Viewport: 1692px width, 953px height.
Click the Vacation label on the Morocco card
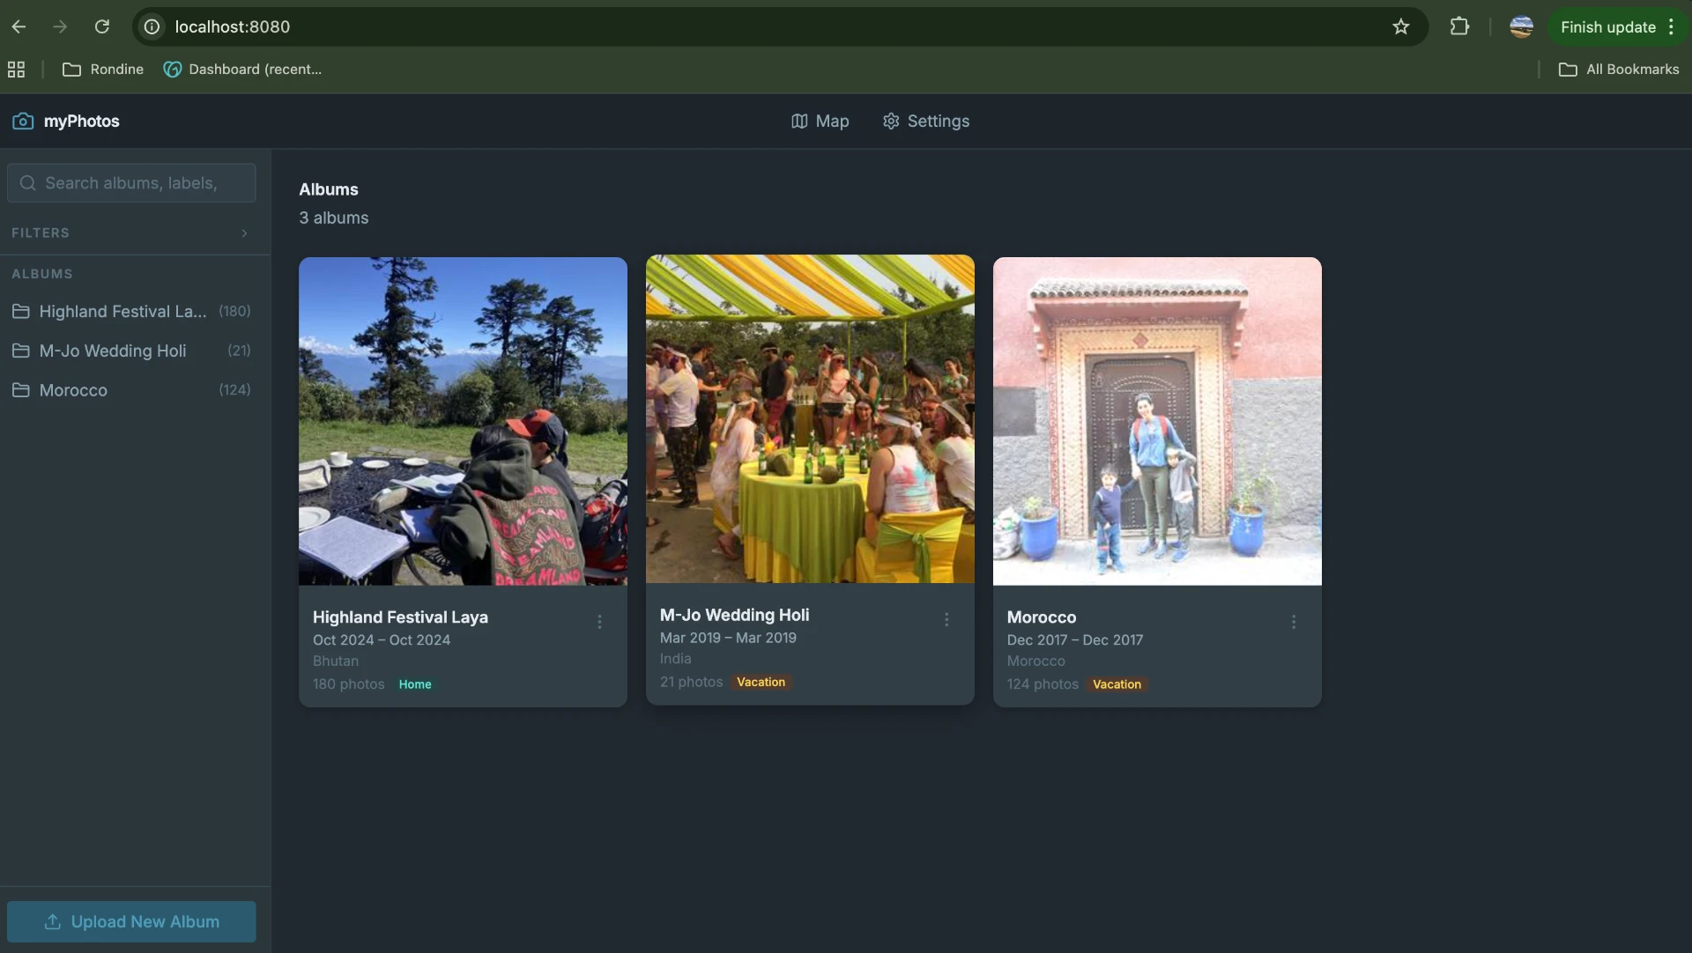[x=1117, y=684]
